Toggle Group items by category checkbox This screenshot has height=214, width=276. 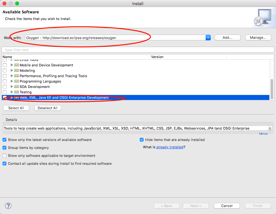coord(4,148)
